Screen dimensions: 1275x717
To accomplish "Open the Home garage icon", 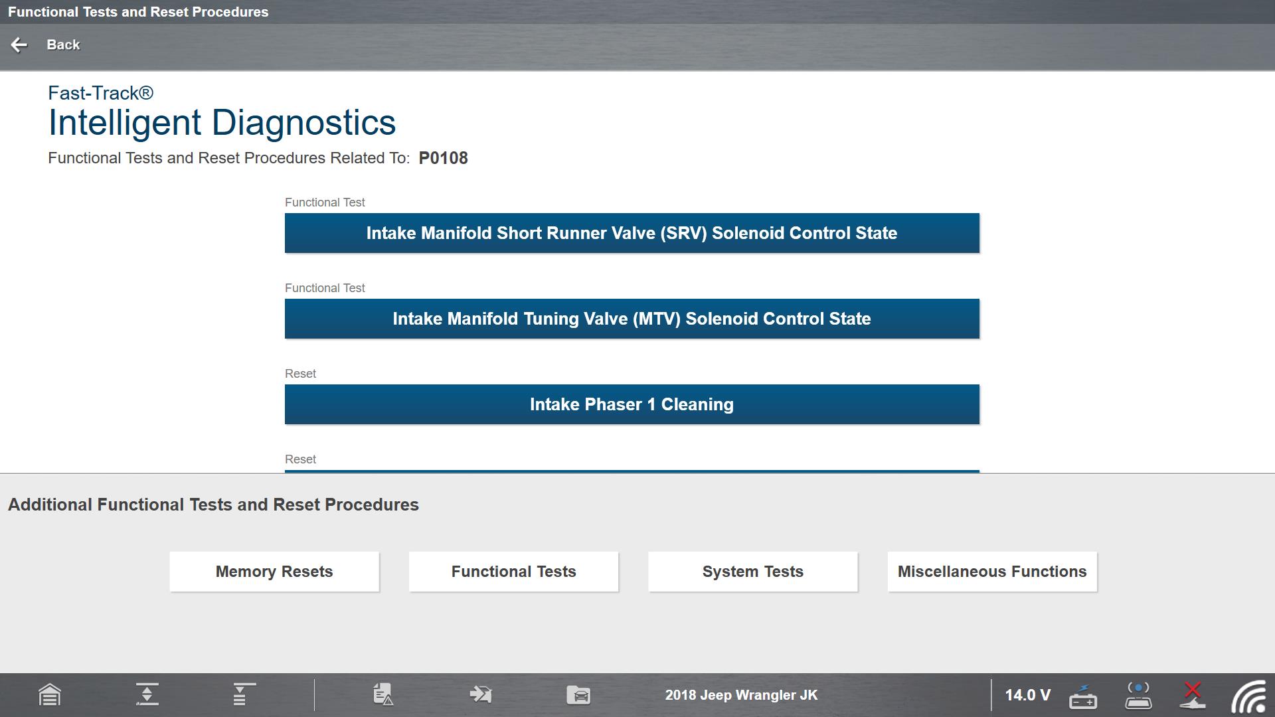I will click(50, 695).
